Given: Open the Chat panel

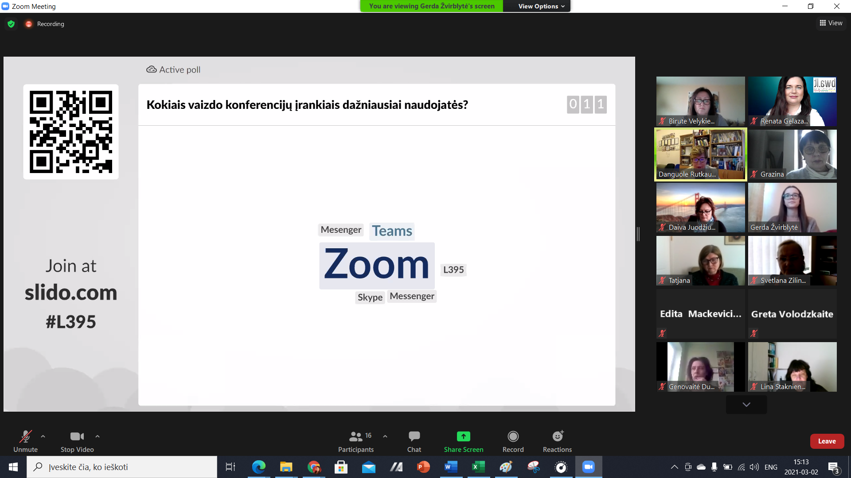Looking at the screenshot, I should pyautogui.click(x=414, y=442).
